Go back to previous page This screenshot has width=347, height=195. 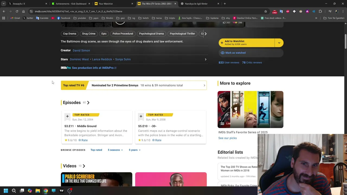point(4,11)
